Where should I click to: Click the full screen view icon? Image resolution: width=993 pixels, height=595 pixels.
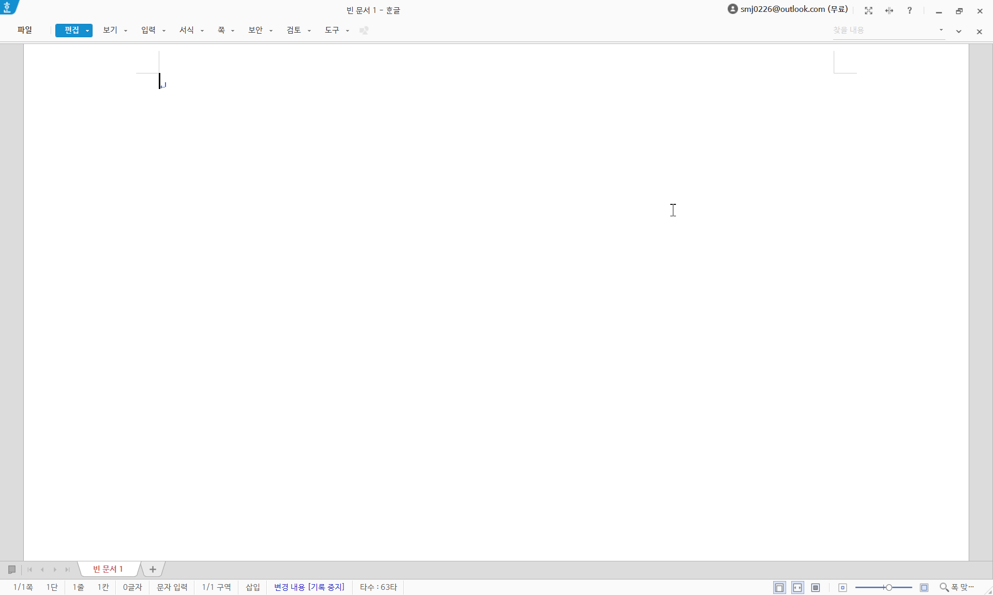pyautogui.click(x=868, y=11)
